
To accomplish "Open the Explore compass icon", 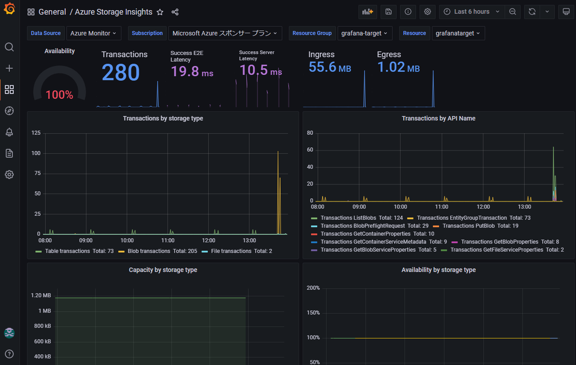I will tap(9, 111).
